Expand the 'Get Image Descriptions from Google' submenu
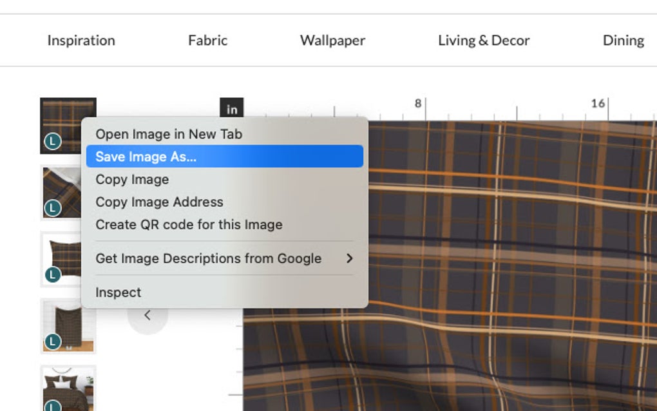Viewport: 657px width, 411px height. tap(208, 258)
